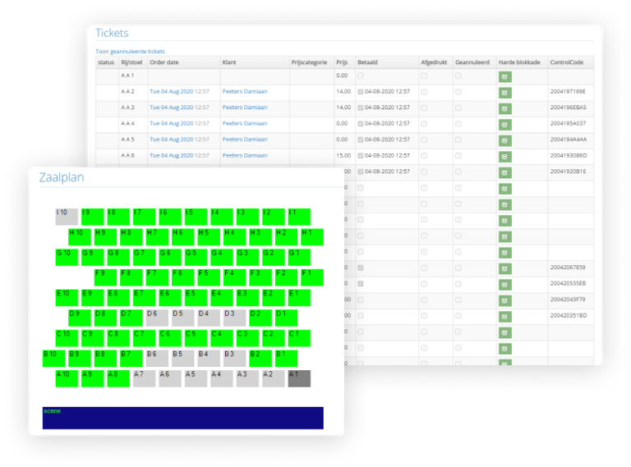The image size is (631, 467).
Task: Toggle Betaald checkbox for ticket A A 1
Action: pyautogui.click(x=360, y=76)
